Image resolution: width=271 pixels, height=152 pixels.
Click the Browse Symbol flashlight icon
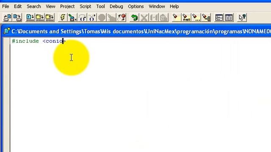coord(206,17)
